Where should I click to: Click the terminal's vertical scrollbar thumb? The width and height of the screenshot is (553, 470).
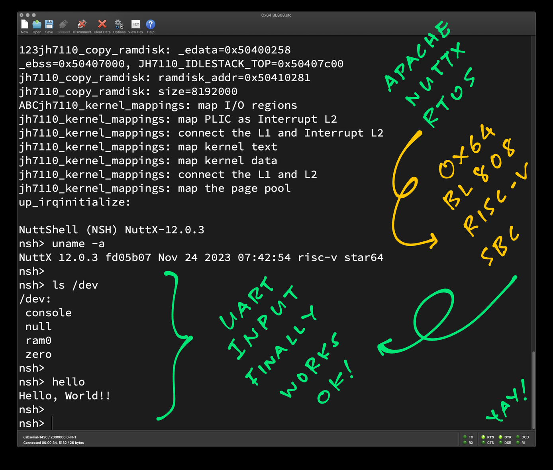[533, 390]
